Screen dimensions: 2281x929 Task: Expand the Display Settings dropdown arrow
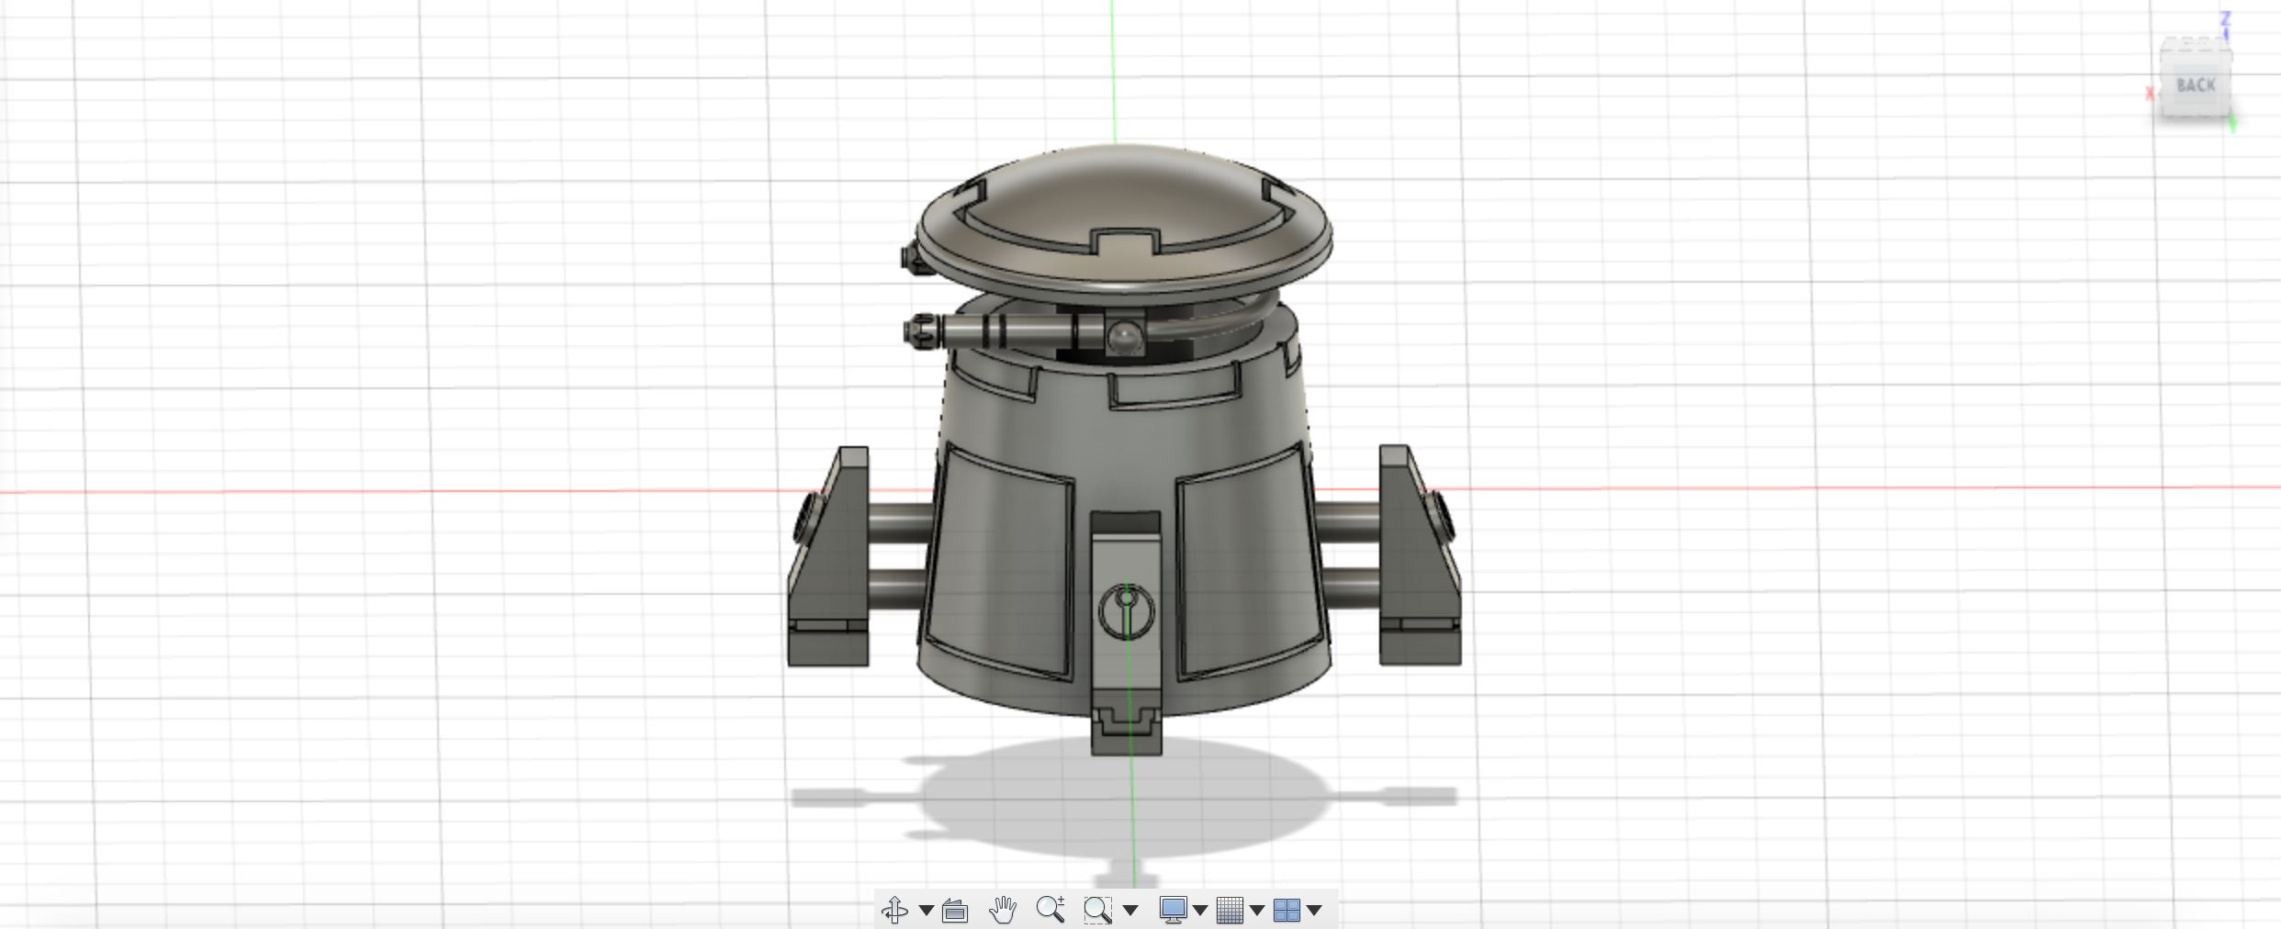pos(1200,911)
